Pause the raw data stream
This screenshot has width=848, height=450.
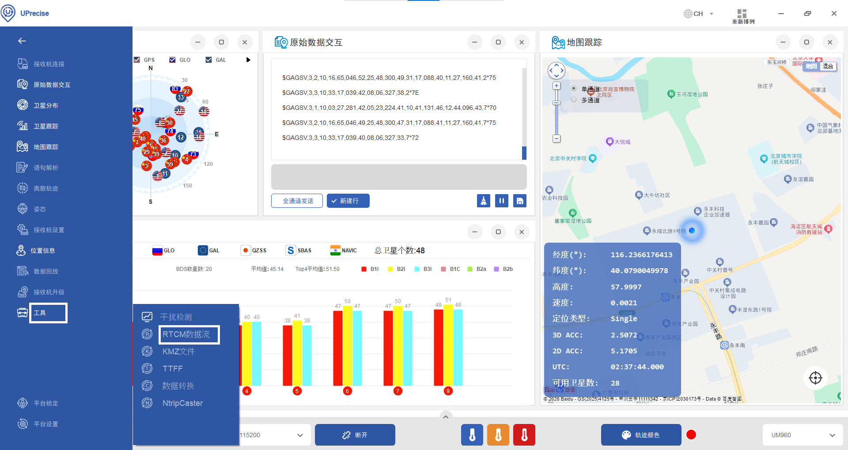[x=502, y=201]
